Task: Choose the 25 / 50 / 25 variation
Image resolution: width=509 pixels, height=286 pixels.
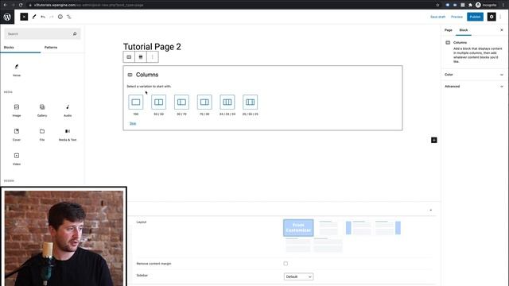Action: [x=251, y=102]
